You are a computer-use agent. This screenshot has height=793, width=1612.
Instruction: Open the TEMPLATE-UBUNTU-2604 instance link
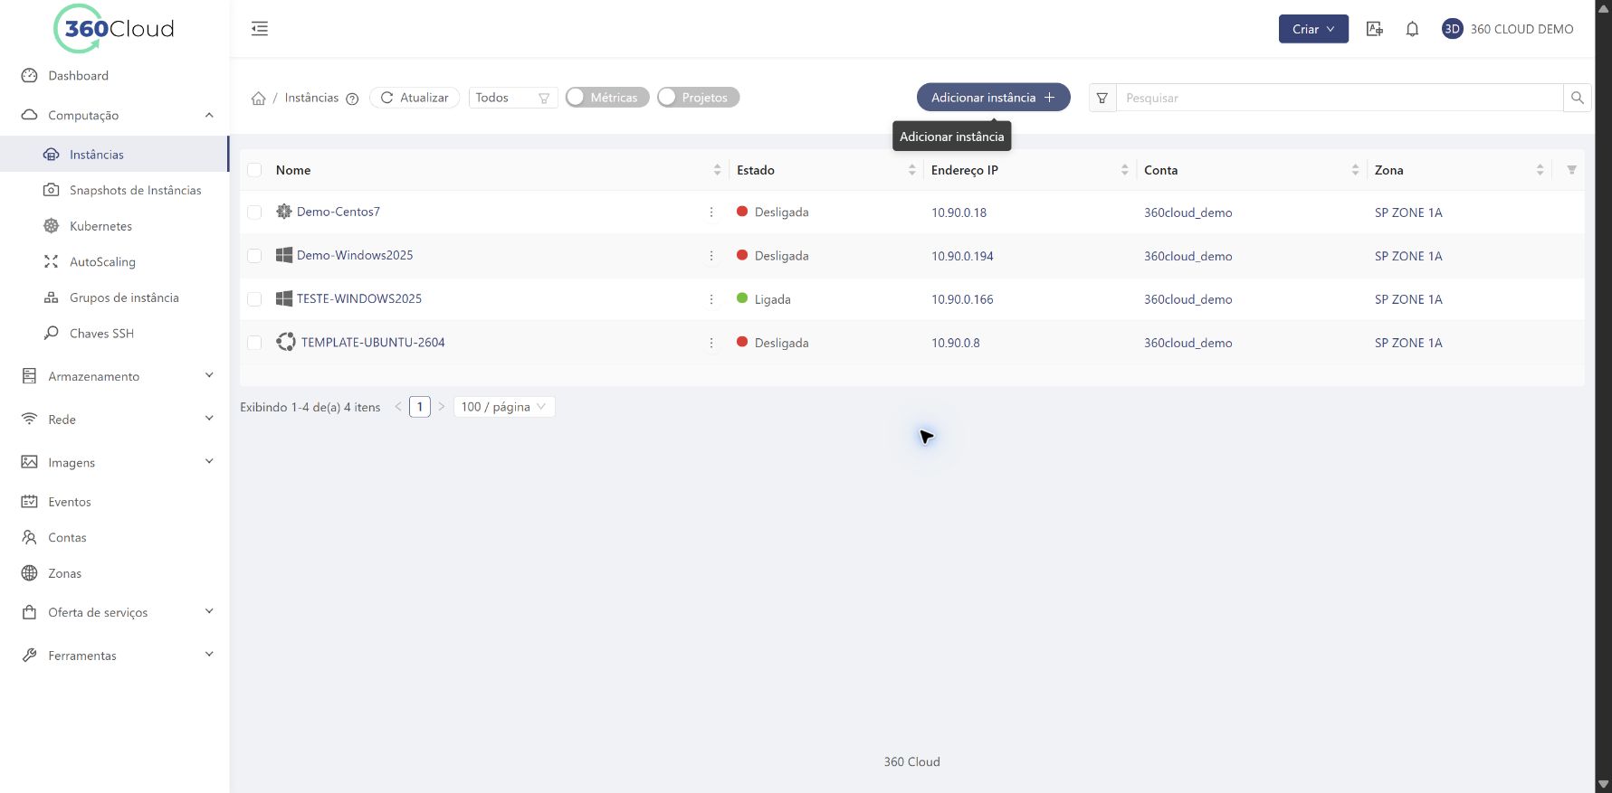point(373,343)
